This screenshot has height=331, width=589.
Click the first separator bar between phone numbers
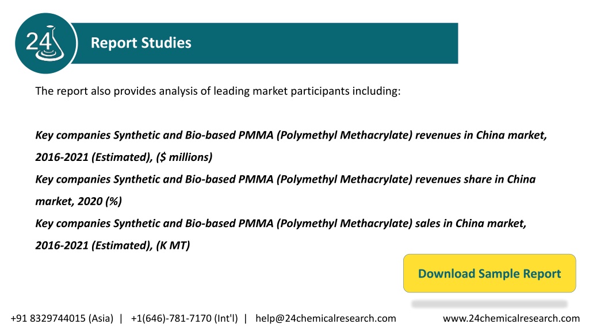click(x=121, y=318)
